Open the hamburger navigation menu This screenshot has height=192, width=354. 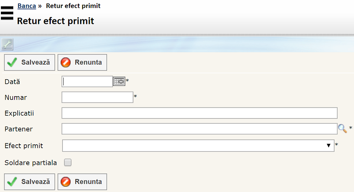click(x=7, y=13)
